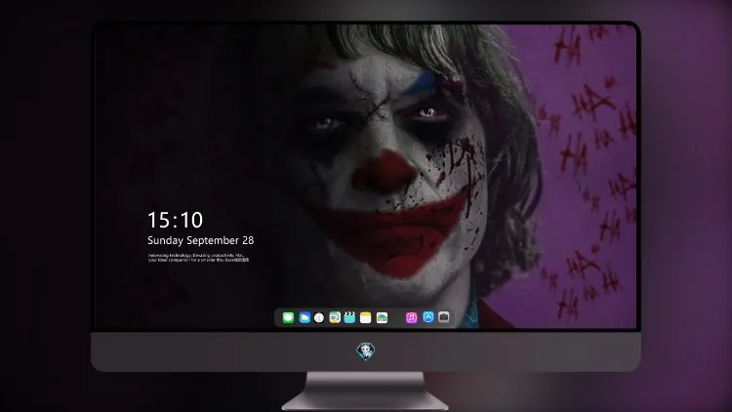Click the joker logo on monitor chin

tap(366, 351)
